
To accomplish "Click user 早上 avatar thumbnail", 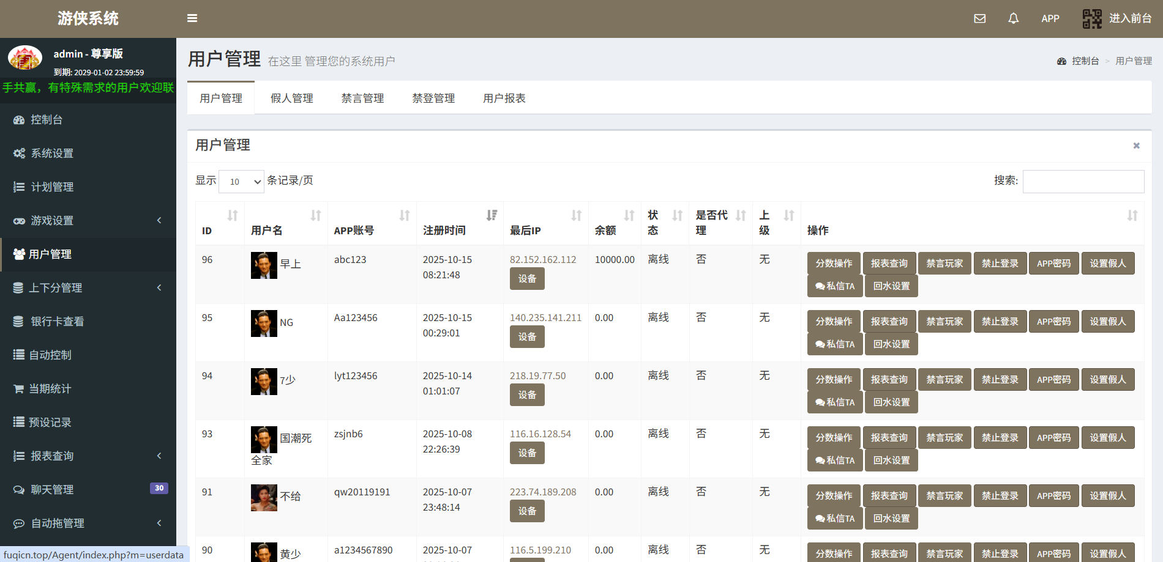I will 264,265.
